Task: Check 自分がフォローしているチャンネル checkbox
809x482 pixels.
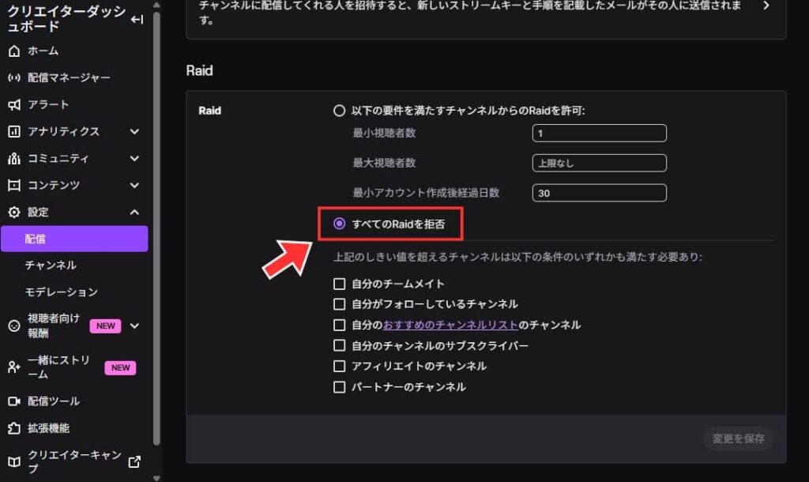Action: pos(339,304)
